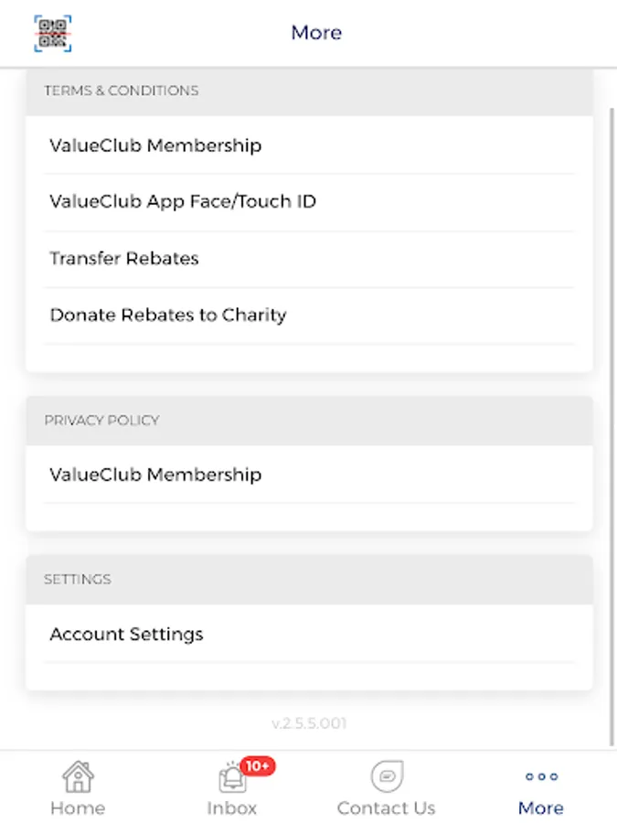
Task: Tap the version number v.2.5.5.001
Action: (x=309, y=723)
